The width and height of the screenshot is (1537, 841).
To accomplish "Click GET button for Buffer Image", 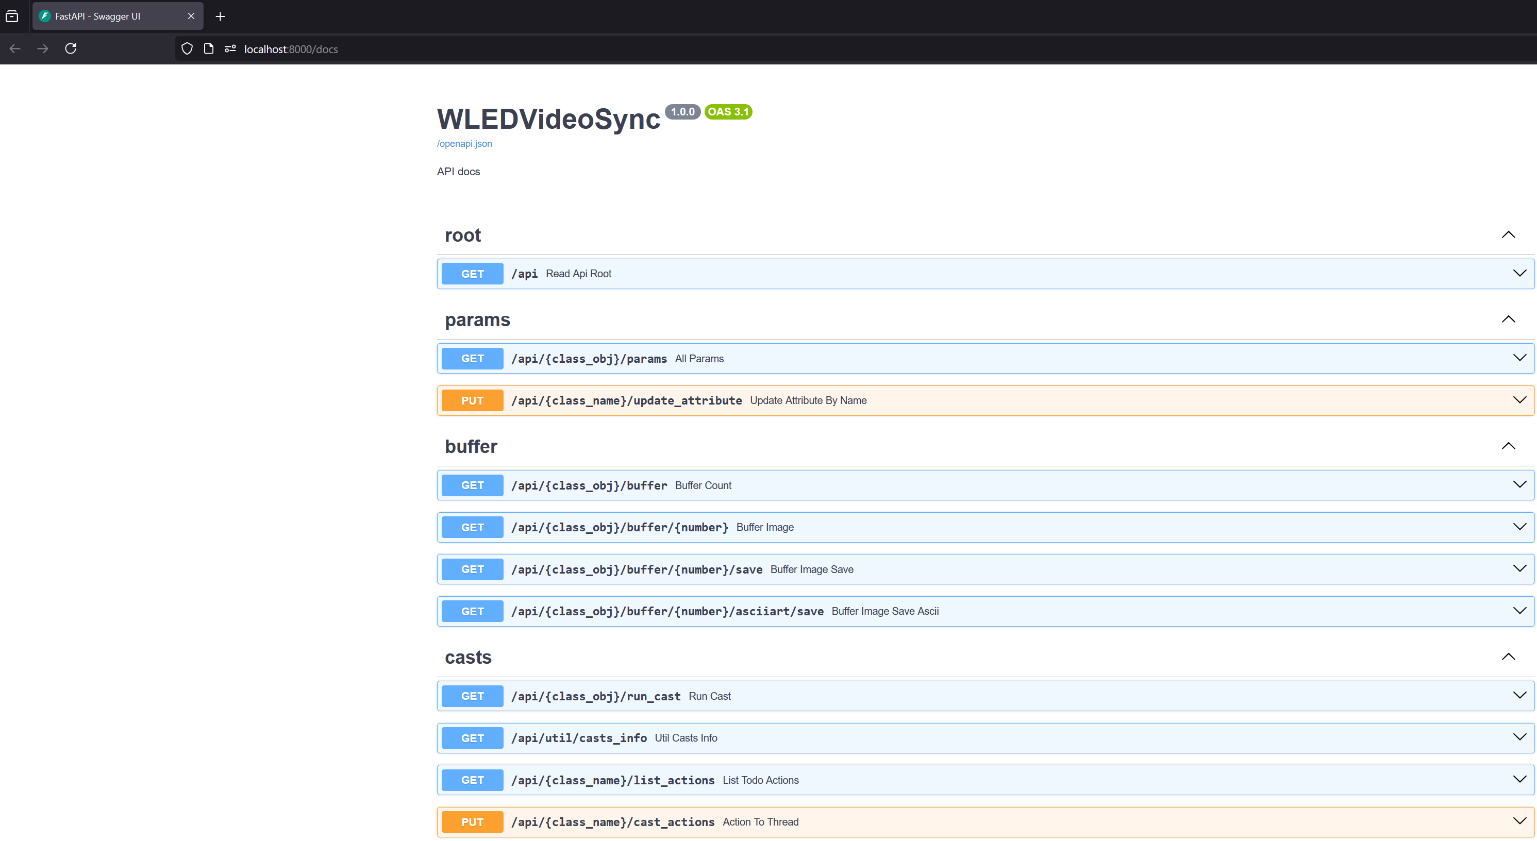I will point(473,527).
